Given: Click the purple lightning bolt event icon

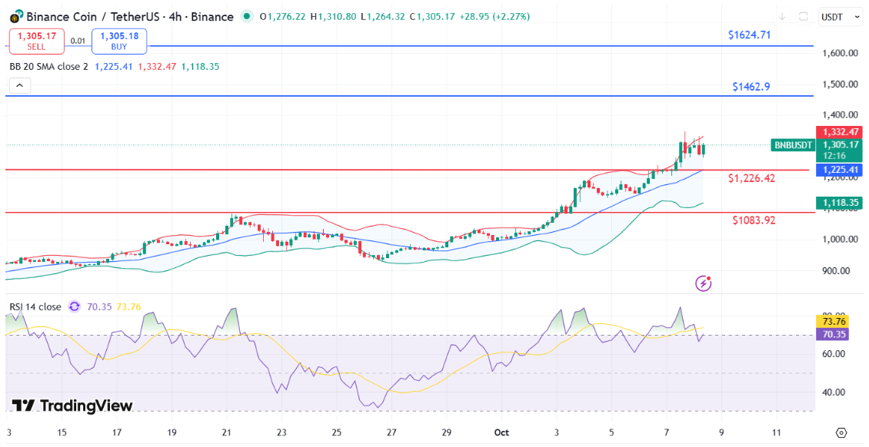Looking at the screenshot, I should [703, 283].
